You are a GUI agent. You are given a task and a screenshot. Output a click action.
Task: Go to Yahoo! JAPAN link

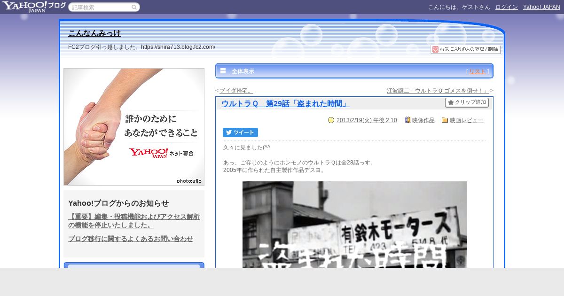(541, 7)
